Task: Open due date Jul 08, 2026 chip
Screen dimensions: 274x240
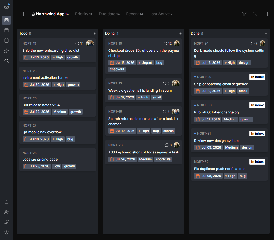Action: pyautogui.click(x=208, y=176)
